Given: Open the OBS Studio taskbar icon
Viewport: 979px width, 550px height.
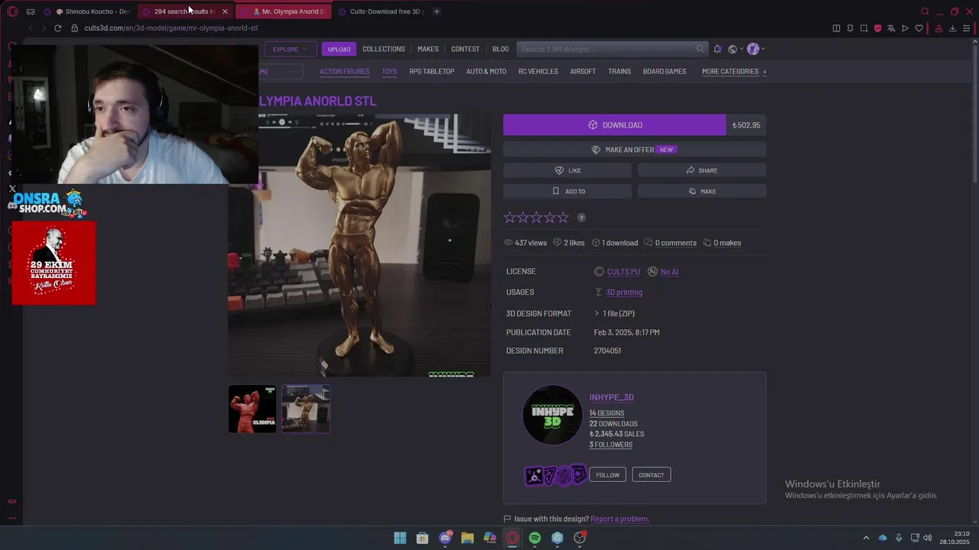Looking at the screenshot, I should pos(580,538).
